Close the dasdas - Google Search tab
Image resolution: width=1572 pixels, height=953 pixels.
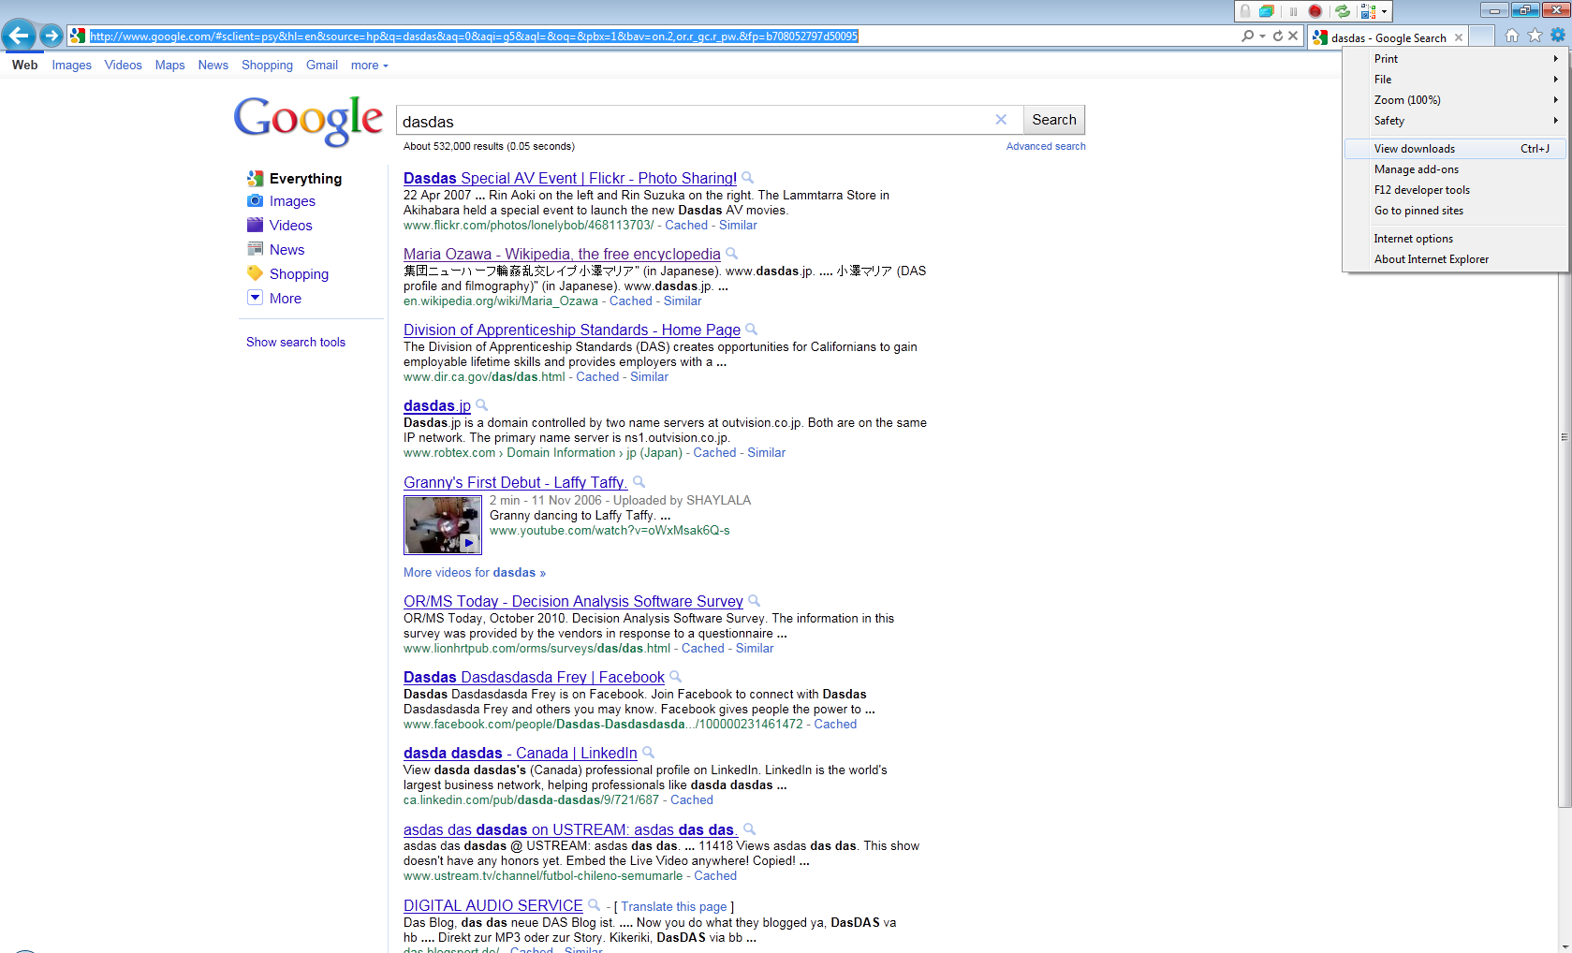[1459, 37]
